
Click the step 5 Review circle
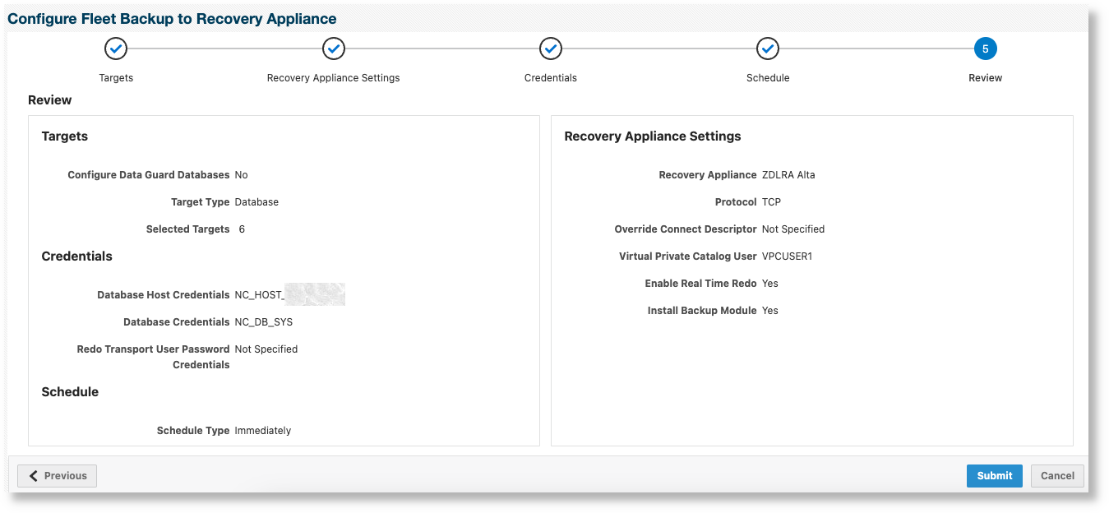point(985,49)
